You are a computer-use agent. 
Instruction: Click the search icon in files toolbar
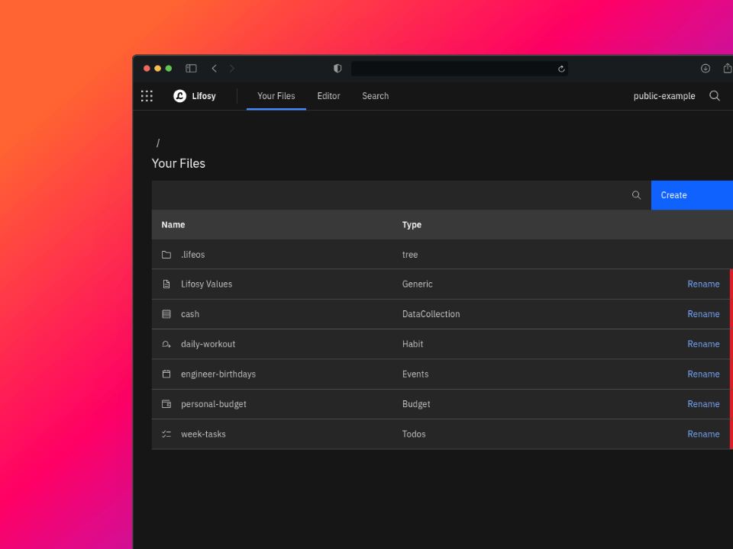[636, 195]
